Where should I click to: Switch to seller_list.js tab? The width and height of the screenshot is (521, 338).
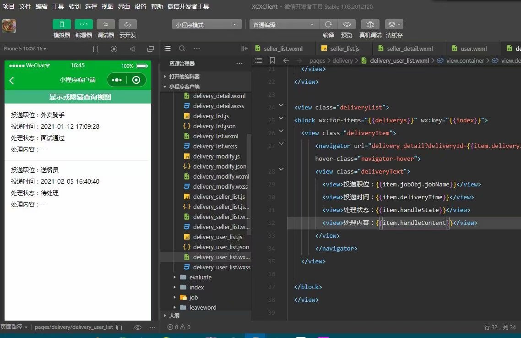pyautogui.click(x=345, y=49)
